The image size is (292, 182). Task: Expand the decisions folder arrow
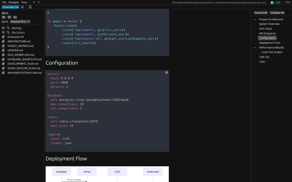[x=3, y=32]
